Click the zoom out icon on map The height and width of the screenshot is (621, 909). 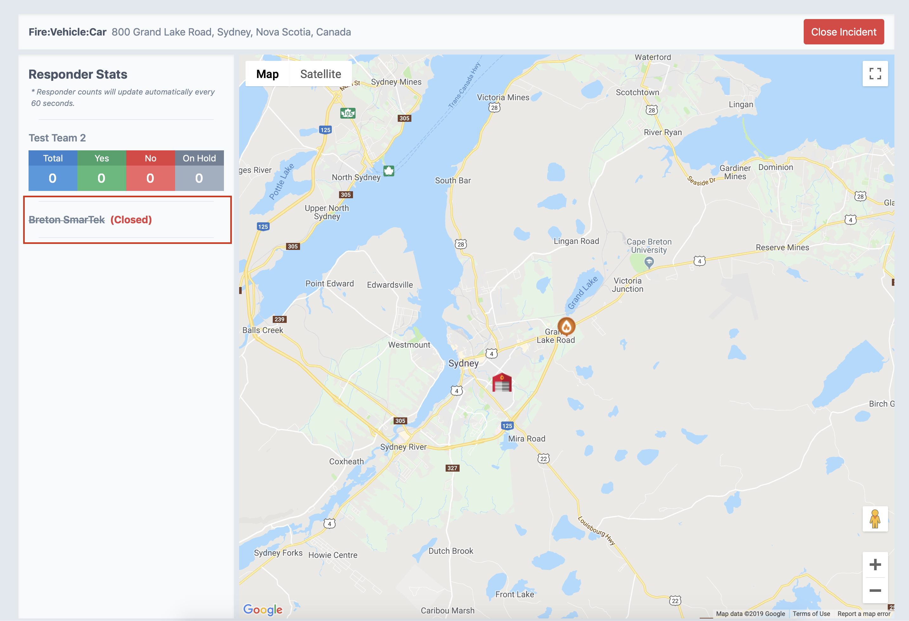[x=874, y=591]
